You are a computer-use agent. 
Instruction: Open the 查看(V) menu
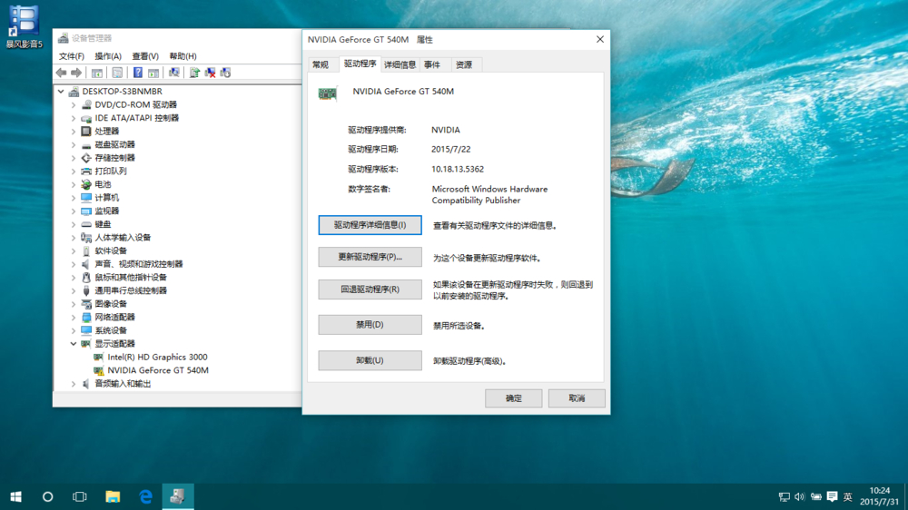145,56
